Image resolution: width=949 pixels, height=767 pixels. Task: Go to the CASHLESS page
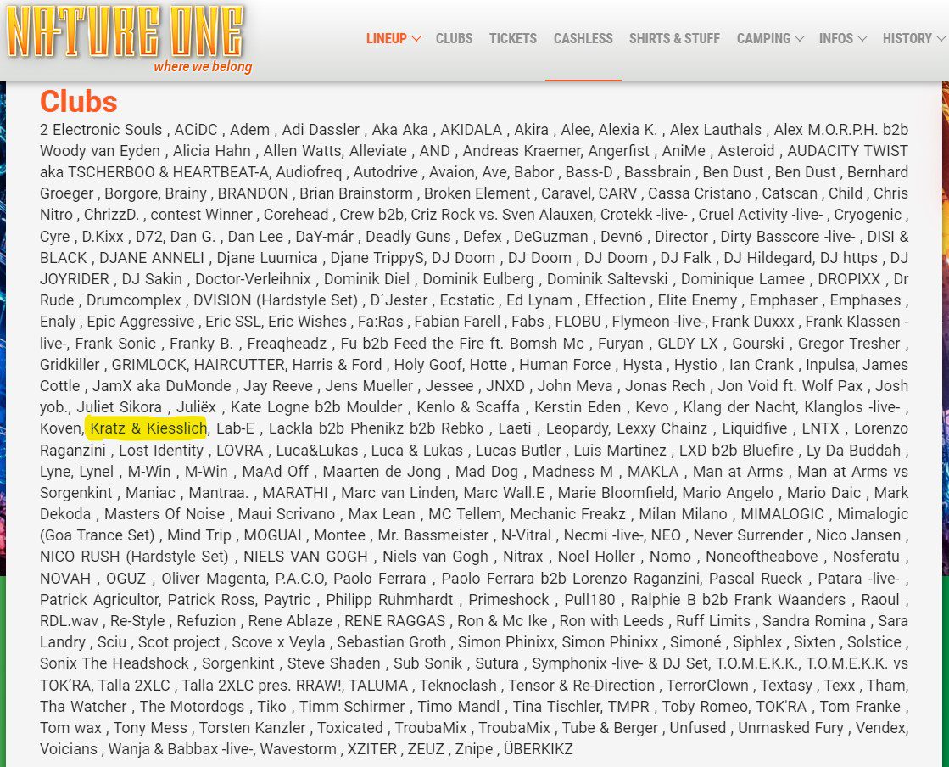coord(583,38)
